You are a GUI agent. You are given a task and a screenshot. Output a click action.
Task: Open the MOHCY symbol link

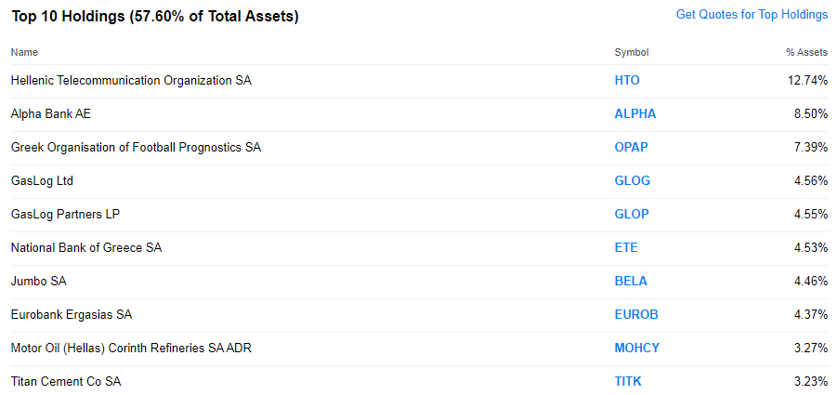point(637,348)
